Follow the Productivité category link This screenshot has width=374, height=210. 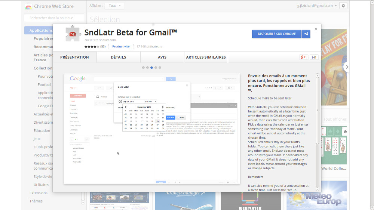(121, 47)
